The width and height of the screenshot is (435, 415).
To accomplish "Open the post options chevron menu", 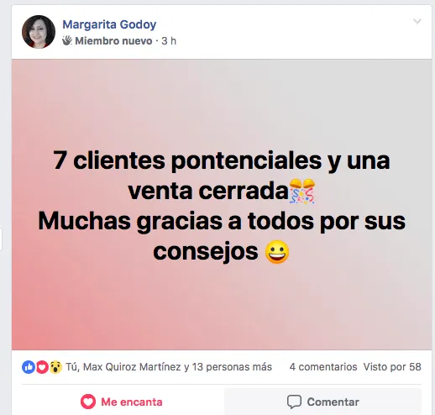I will pos(417,21).
